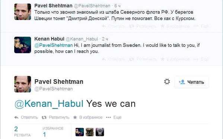Click Ответить to reply to main tweet
The image size is (223, 139).
[29, 118]
